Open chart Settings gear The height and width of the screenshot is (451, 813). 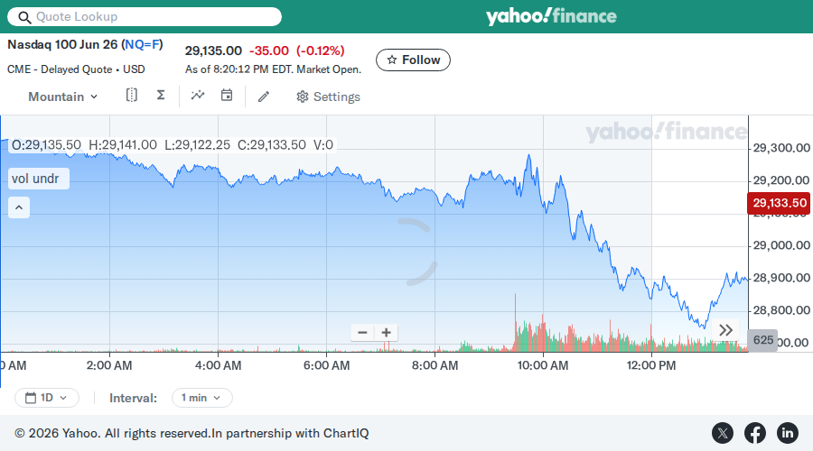click(328, 97)
